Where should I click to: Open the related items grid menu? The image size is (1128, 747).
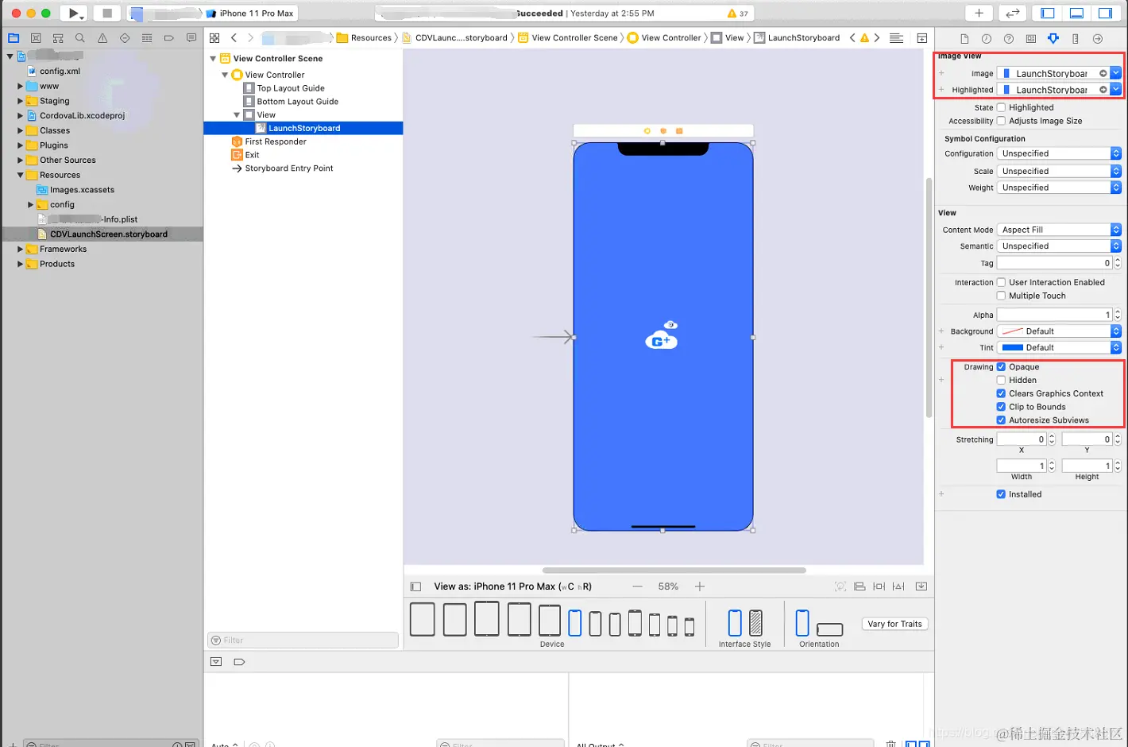point(214,38)
